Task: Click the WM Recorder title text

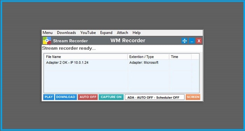Action: [128, 41]
